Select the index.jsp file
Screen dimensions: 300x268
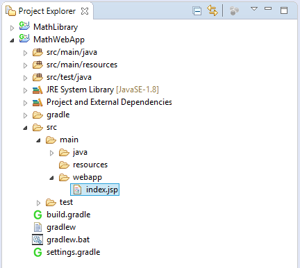[95, 190]
